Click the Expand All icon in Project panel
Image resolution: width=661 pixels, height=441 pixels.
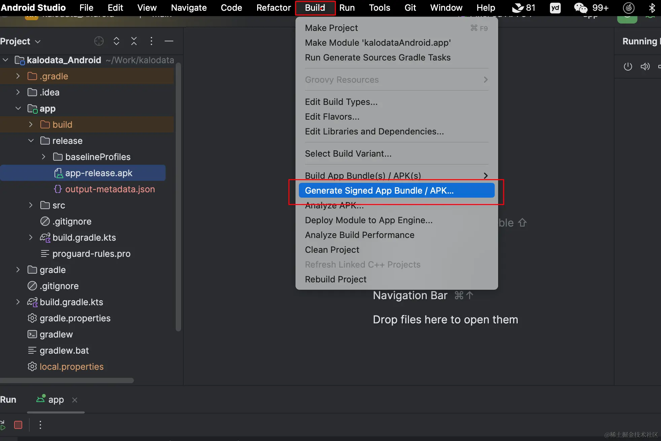click(x=116, y=41)
